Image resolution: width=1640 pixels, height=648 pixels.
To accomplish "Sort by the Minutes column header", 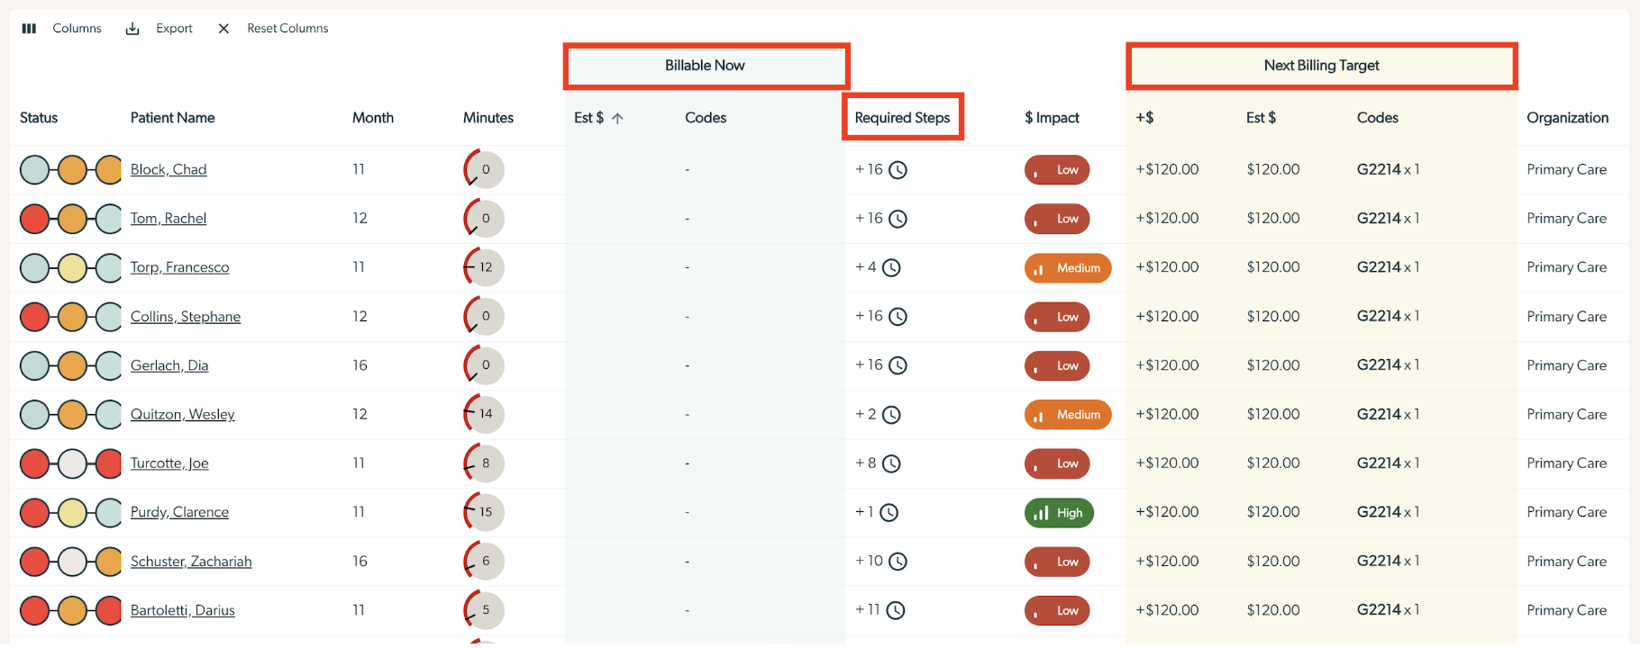I will pos(488,118).
